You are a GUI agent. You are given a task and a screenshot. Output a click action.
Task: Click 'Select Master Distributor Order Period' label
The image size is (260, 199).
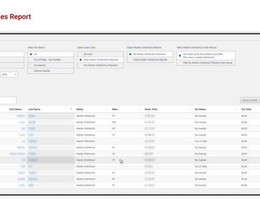coord(197,47)
